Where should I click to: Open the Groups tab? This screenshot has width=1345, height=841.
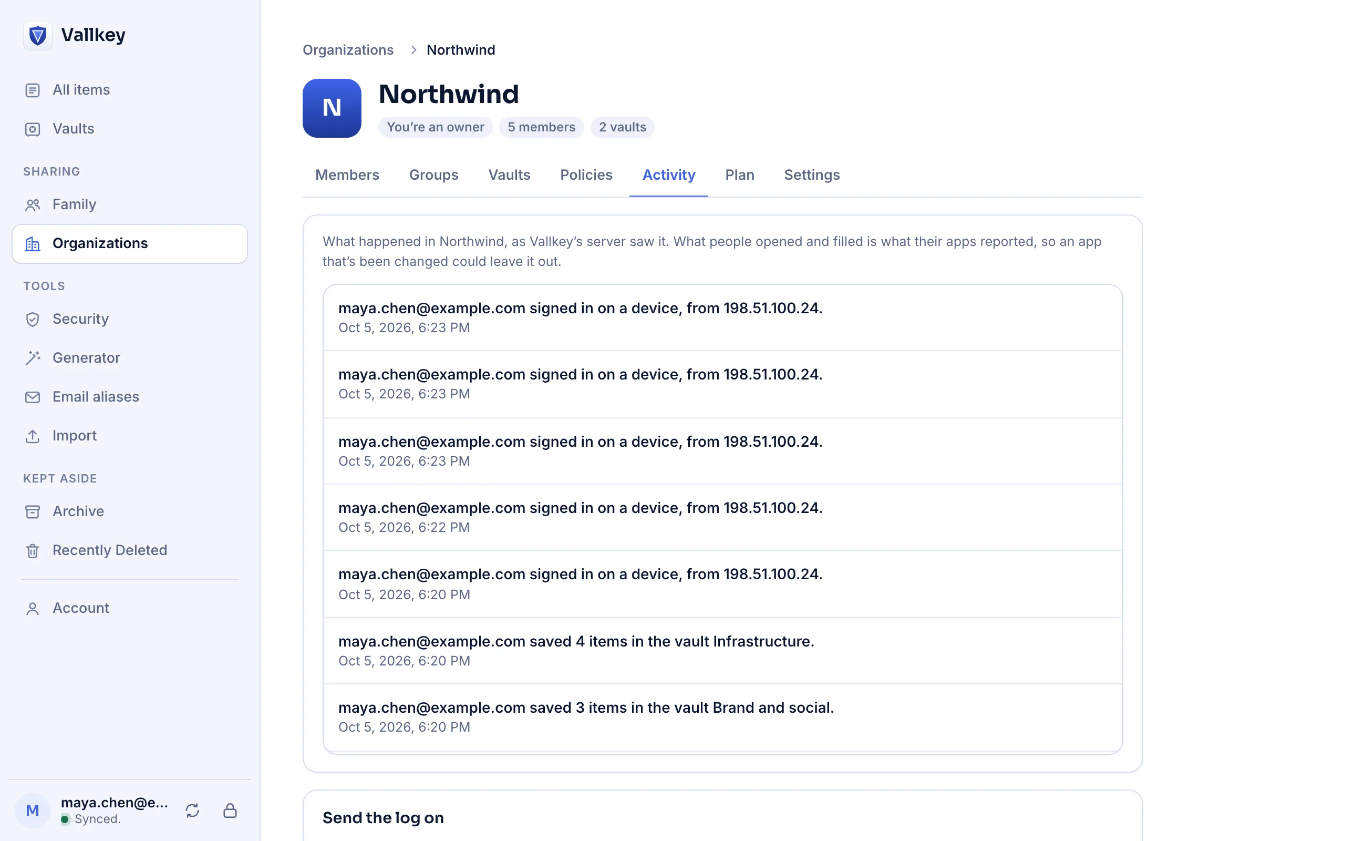point(433,175)
